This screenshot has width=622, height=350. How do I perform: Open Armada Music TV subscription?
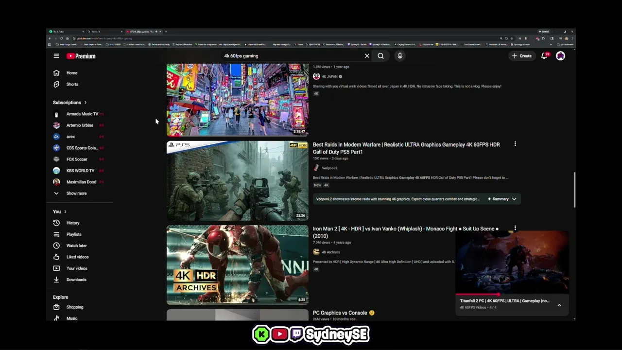(x=82, y=114)
